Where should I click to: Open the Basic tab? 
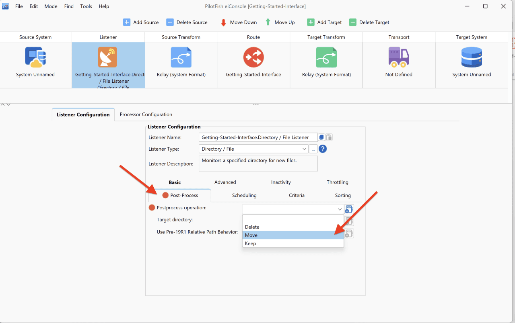coord(175,182)
